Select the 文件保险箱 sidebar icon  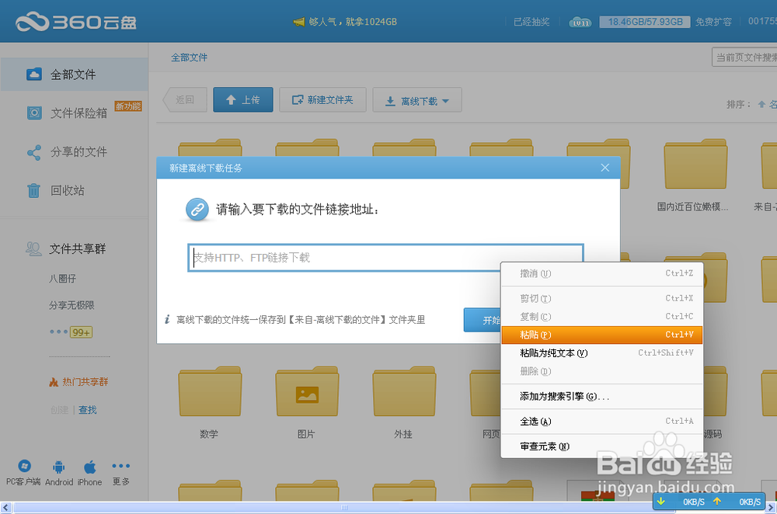tap(33, 113)
